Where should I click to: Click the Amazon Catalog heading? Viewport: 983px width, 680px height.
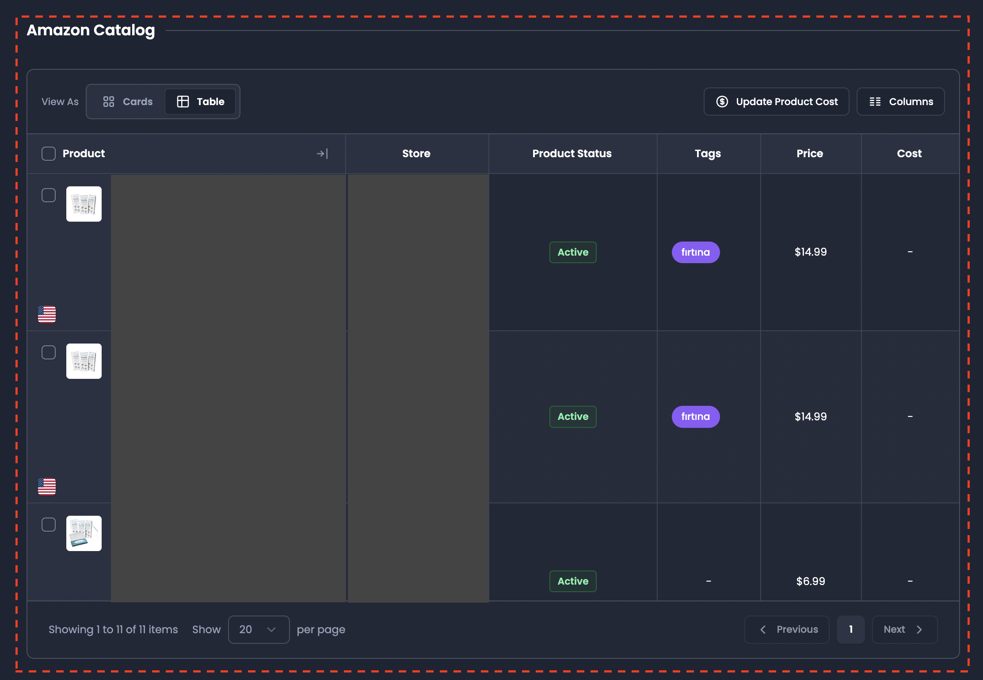[91, 30]
